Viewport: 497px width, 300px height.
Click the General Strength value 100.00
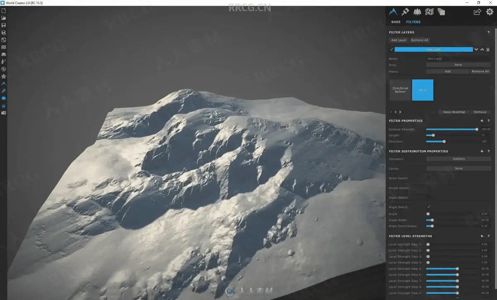(x=485, y=129)
